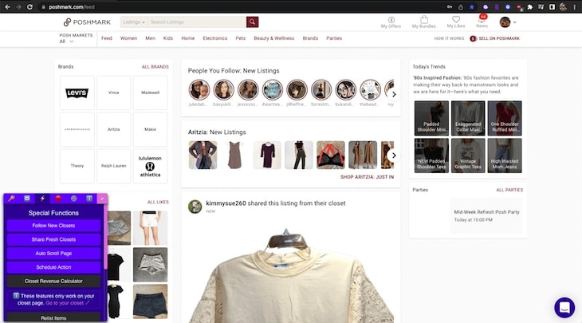Open the key tab in extension panel
This screenshot has width=582, height=323.
(x=11, y=199)
